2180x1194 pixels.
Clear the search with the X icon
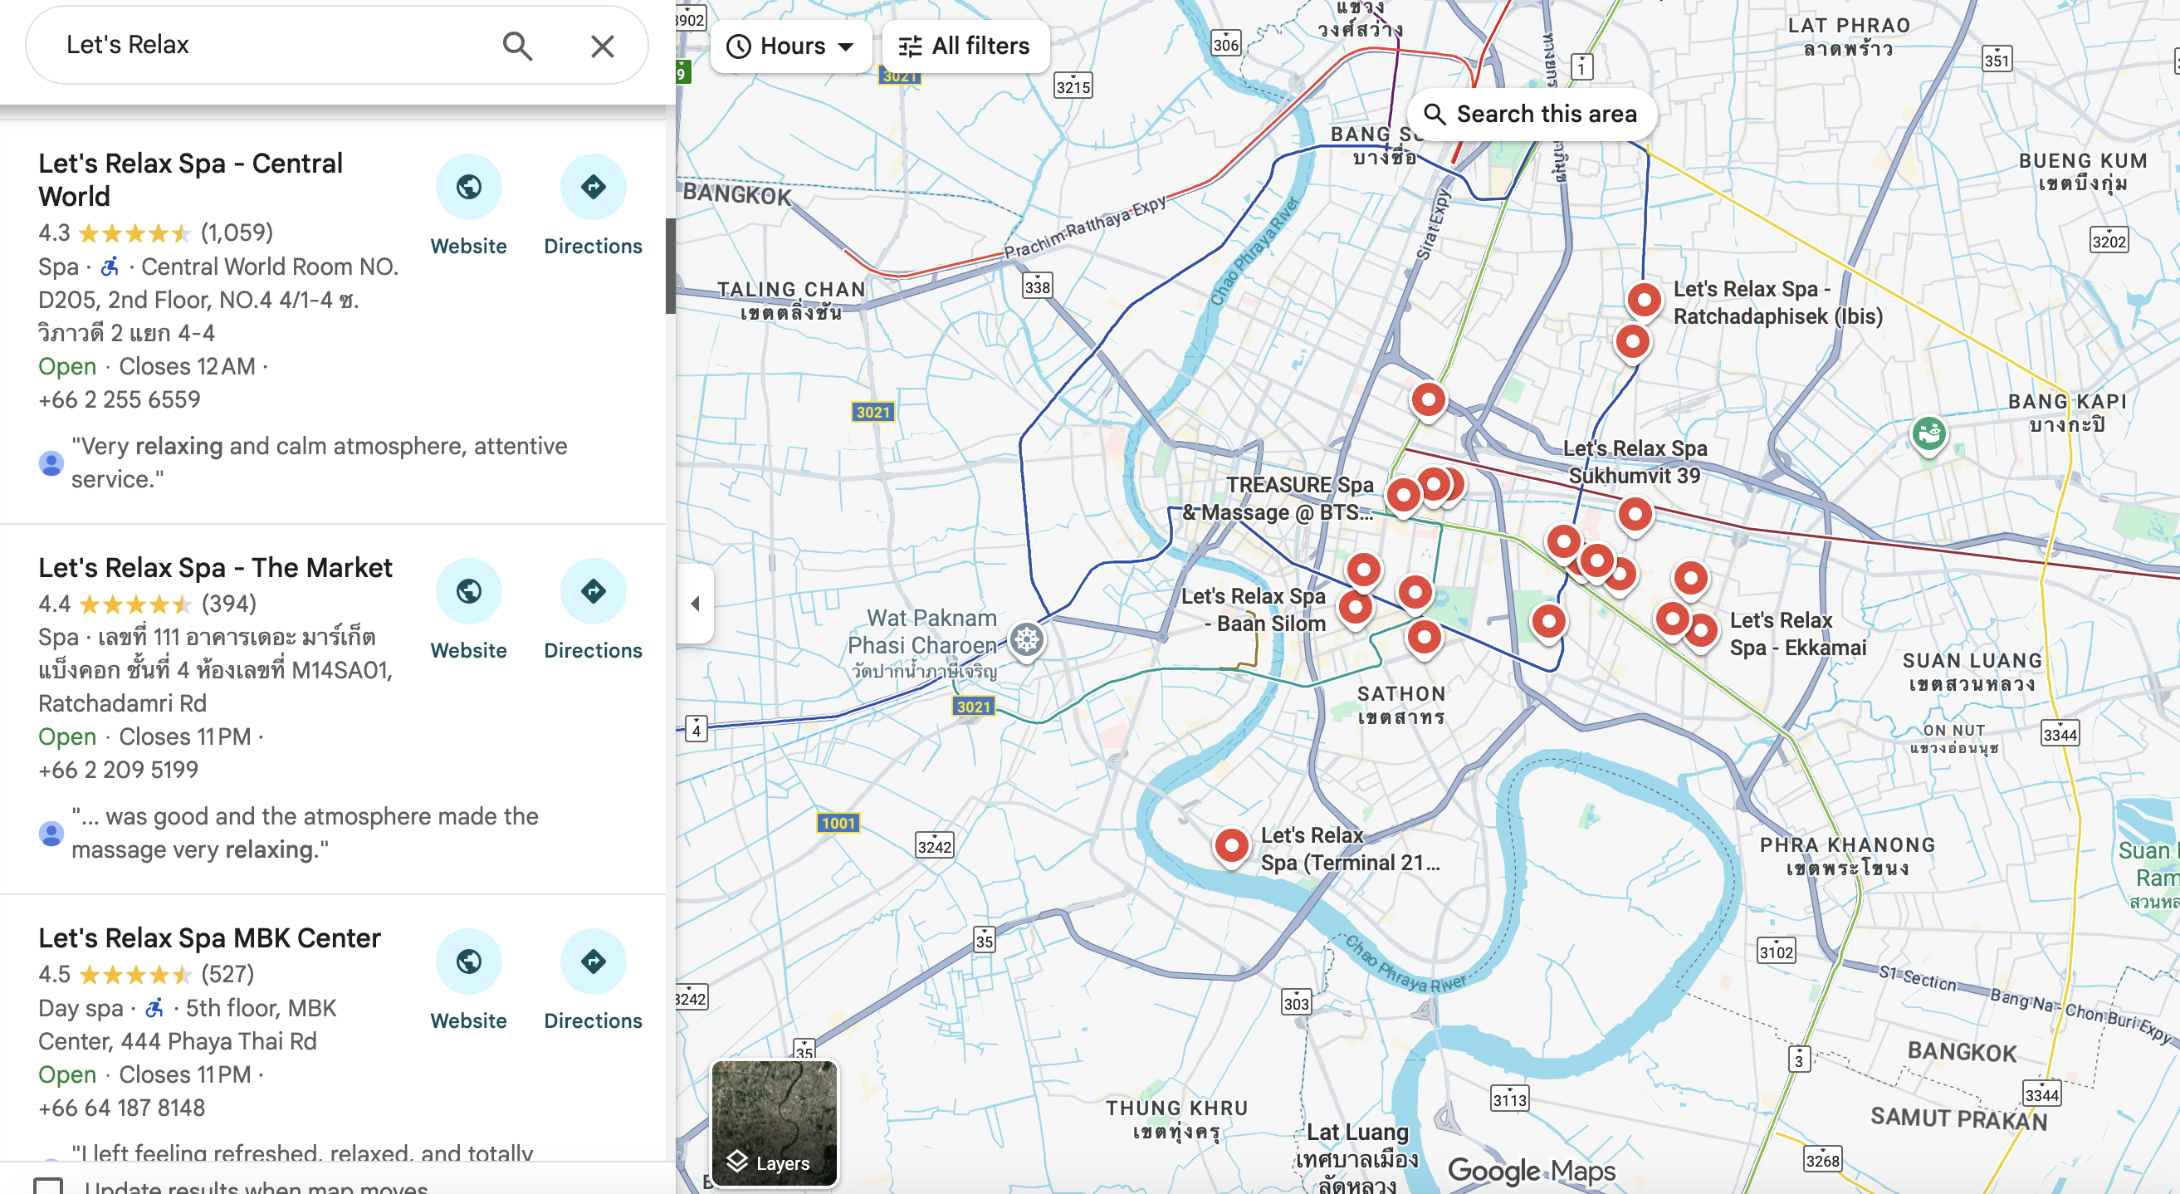tap(602, 46)
